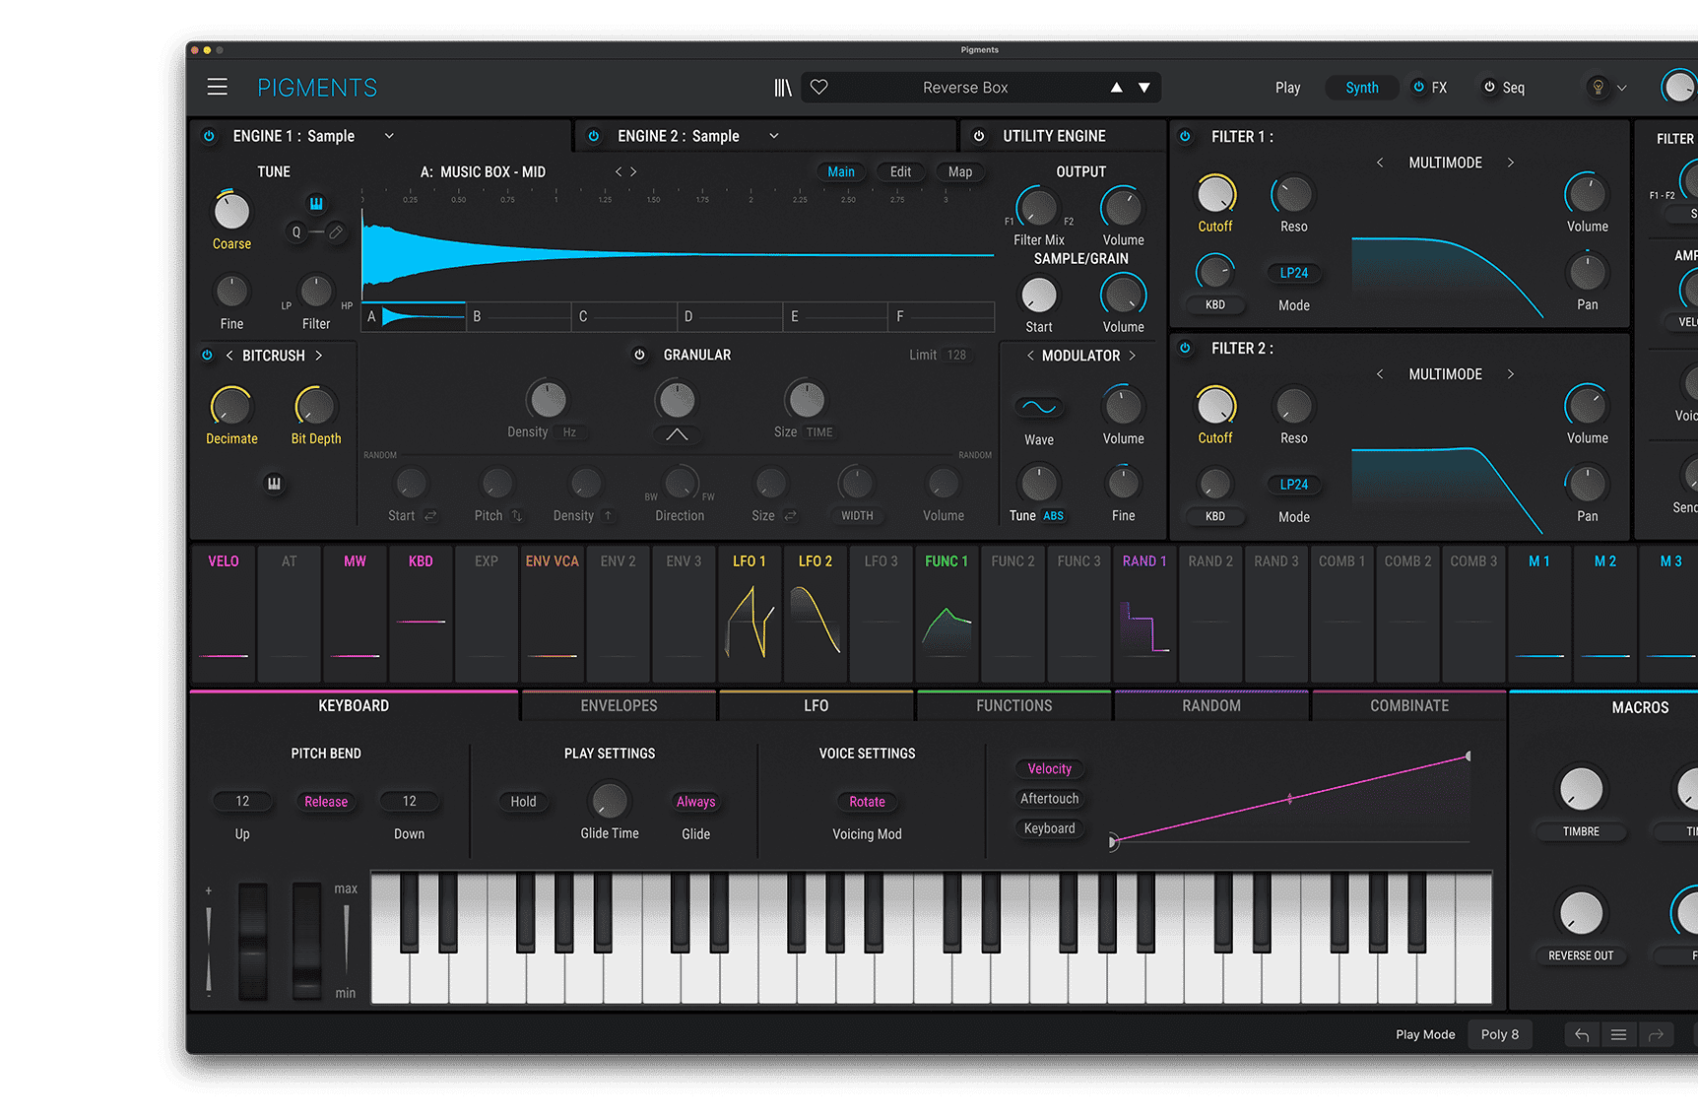Viewport: 1698px width, 1118px height.
Task: Switch to the Combinate tab
Action: 1409,705
